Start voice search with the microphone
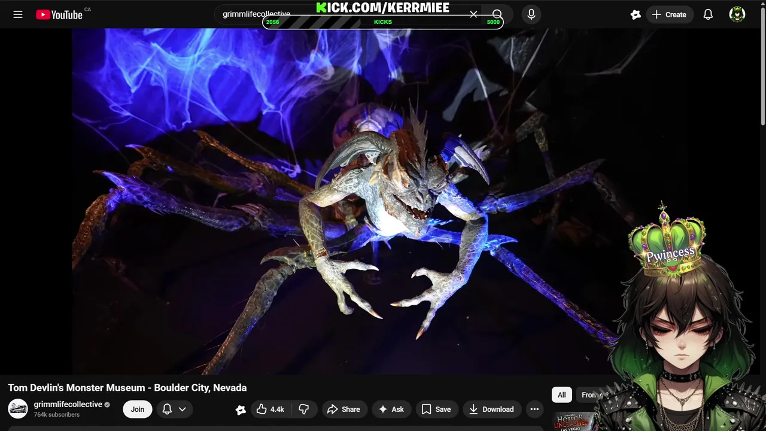 click(531, 14)
